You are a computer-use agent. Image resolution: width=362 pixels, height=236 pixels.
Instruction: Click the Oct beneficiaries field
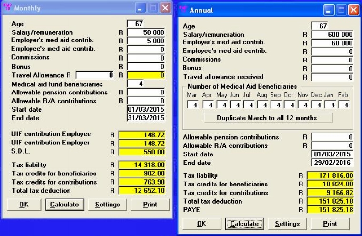click(290, 105)
